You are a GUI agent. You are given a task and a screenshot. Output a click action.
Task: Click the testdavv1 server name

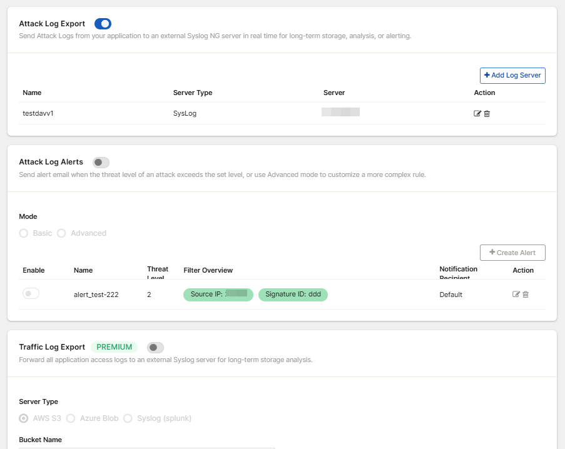tap(38, 114)
